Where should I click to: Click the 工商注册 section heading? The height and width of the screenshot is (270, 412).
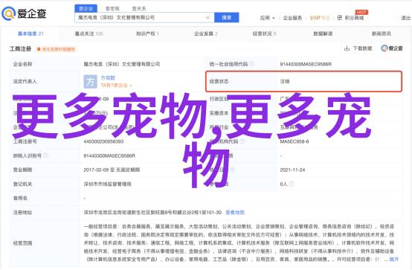point(21,49)
